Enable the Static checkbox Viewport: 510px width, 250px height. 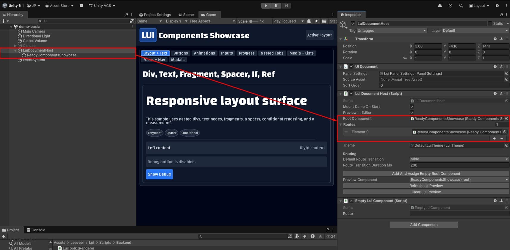coord(490,23)
